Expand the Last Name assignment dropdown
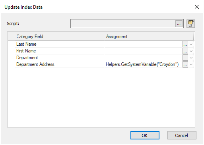This screenshot has height=145, width=204. (x=191, y=44)
